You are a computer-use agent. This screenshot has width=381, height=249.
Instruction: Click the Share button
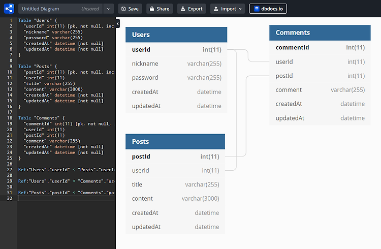[160, 9]
